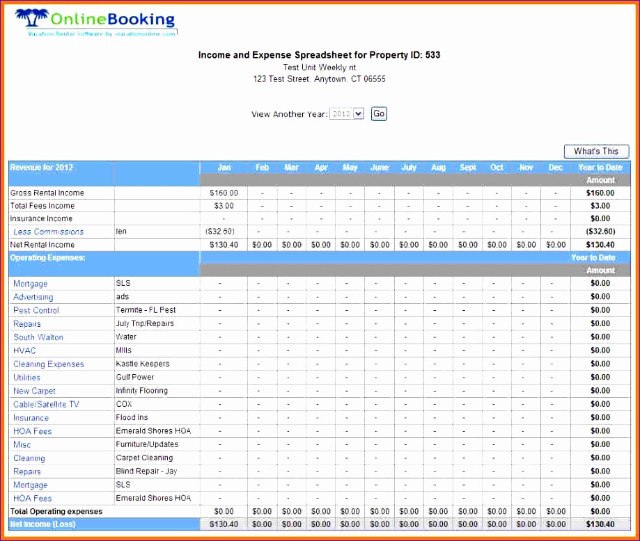The width and height of the screenshot is (640, 541).
Task: Click the Cleaning Expenses link
Action: coord(48,364)
